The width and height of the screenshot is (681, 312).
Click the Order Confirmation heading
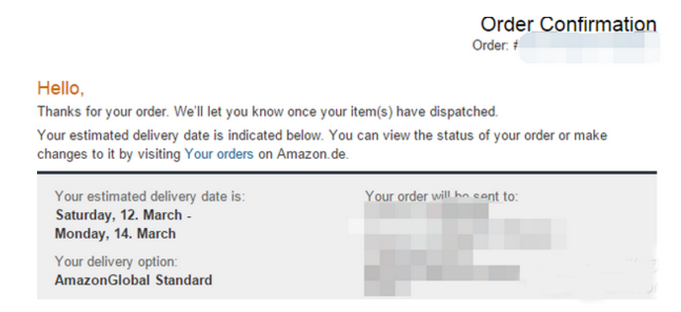568,24
